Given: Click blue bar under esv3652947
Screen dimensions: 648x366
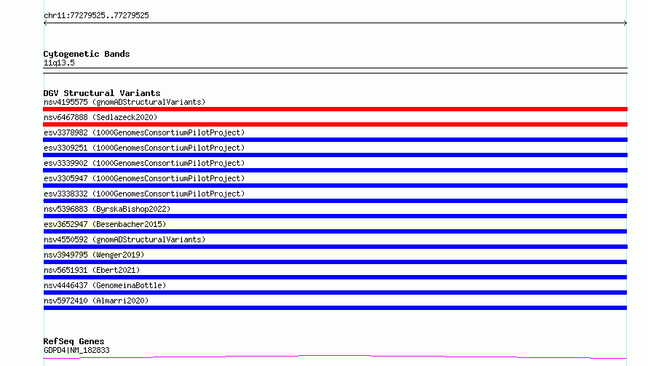Looking at the screenshot, I should 335,231.
